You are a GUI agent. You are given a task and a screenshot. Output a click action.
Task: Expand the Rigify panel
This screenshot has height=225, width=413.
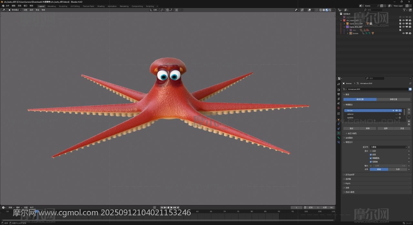[x=377, y=183]
